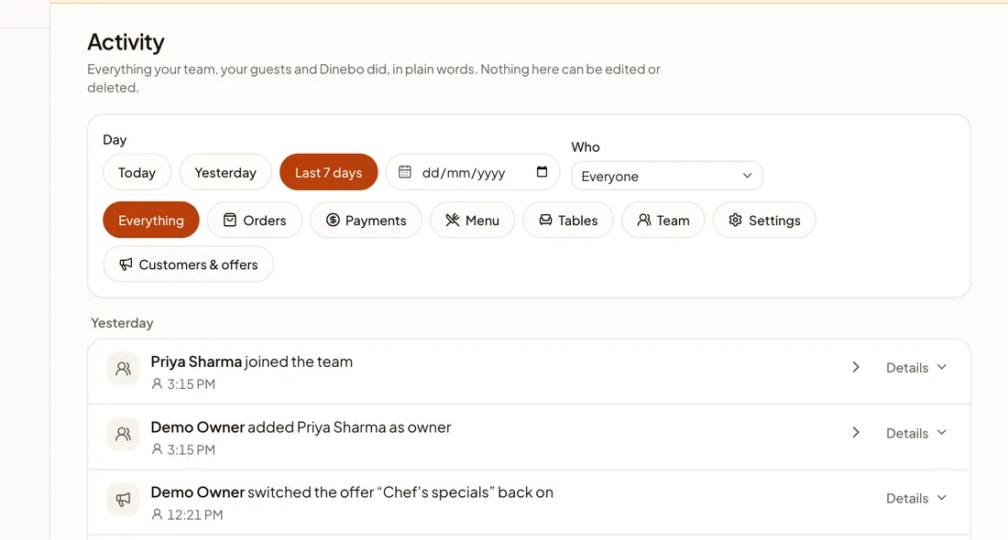Show only Settings activity
Image resolution: width=1008 pixels, height=540 pixels.
764,221
